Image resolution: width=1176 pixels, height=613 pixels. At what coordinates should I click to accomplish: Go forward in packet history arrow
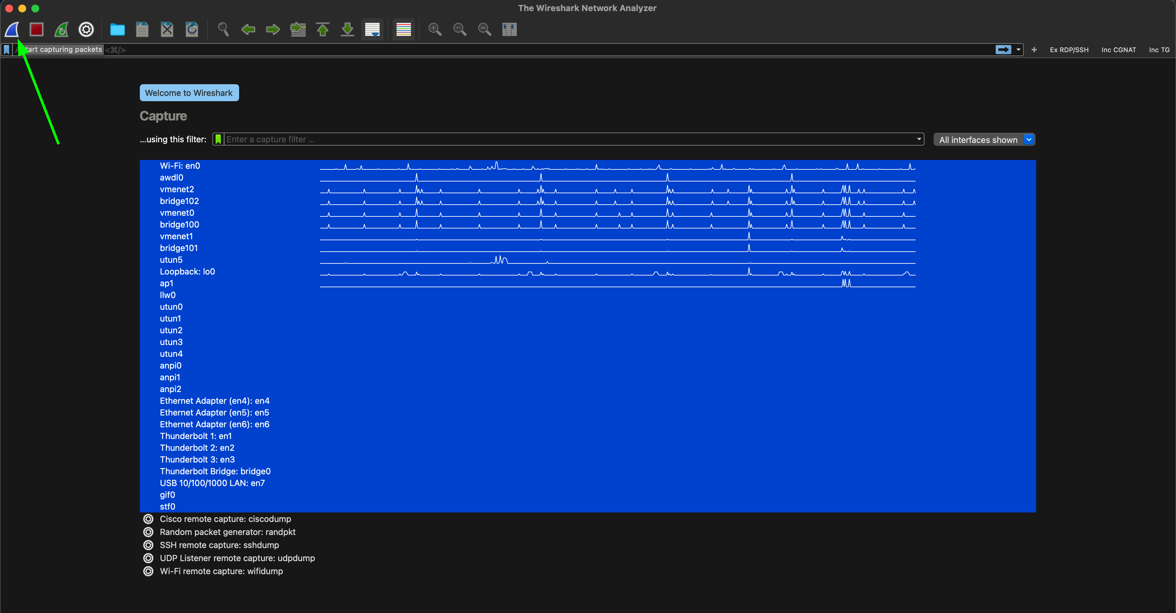coord(273,30)
